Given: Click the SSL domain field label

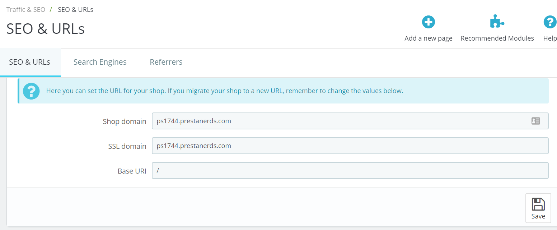Looking at the screenshot, I should (127, 146).
